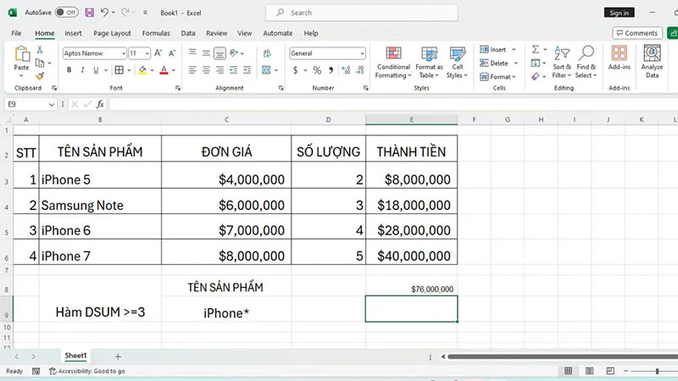This screenshot has height=381, width=678.
Task: Apply Comma Style format
Action: [x=331, y=70]
